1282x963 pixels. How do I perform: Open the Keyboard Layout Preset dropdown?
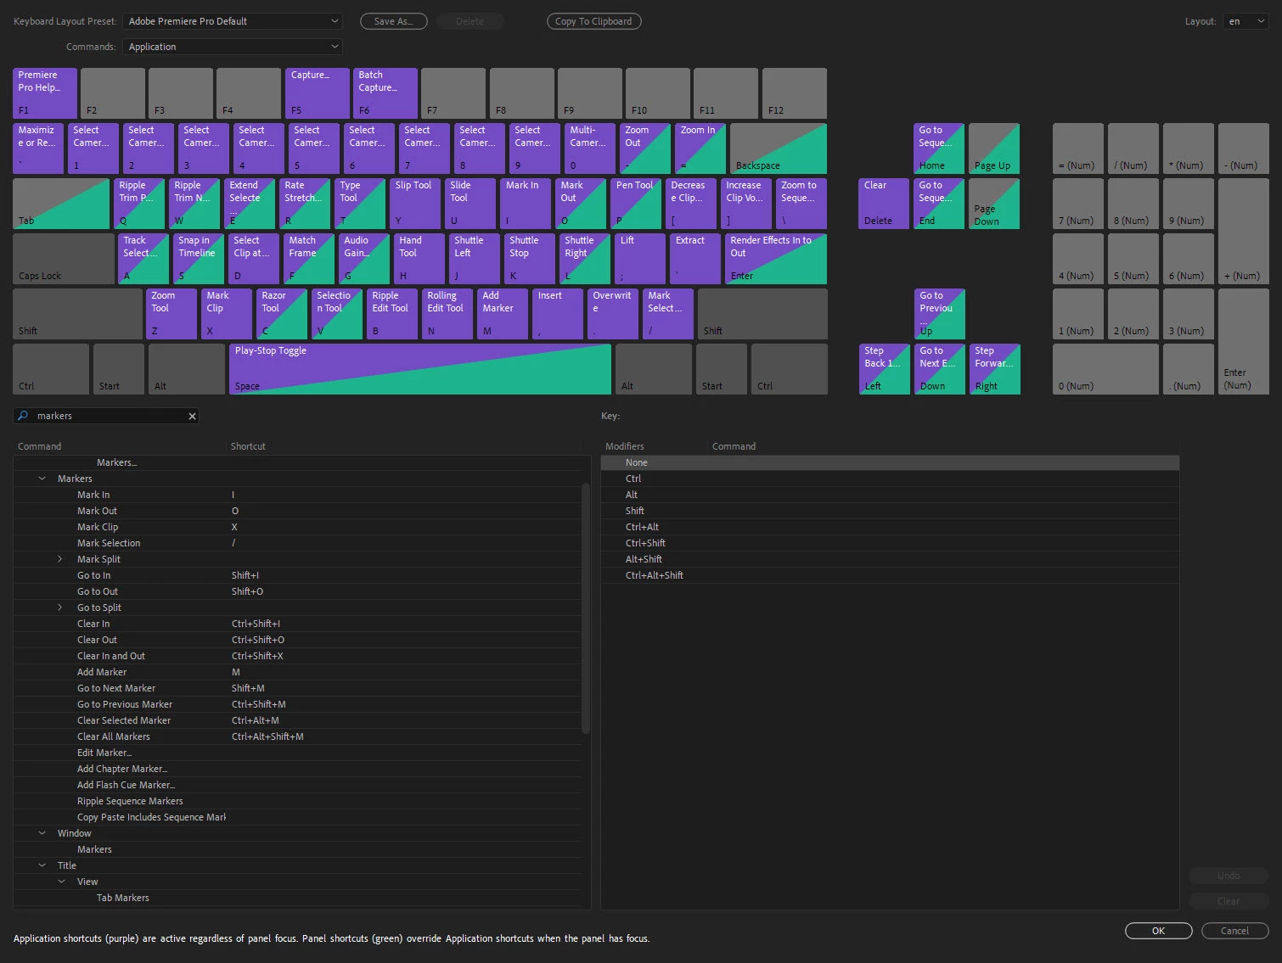[x=232, y=21]
